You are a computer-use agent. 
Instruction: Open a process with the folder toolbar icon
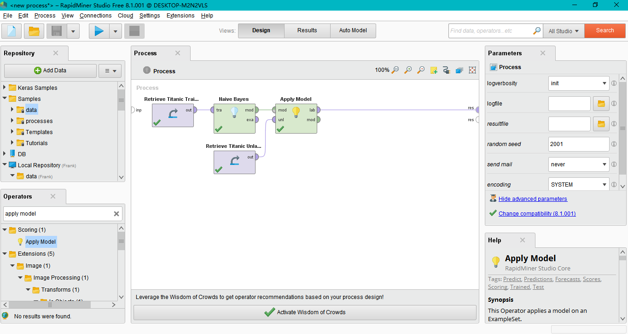(34, 31)
